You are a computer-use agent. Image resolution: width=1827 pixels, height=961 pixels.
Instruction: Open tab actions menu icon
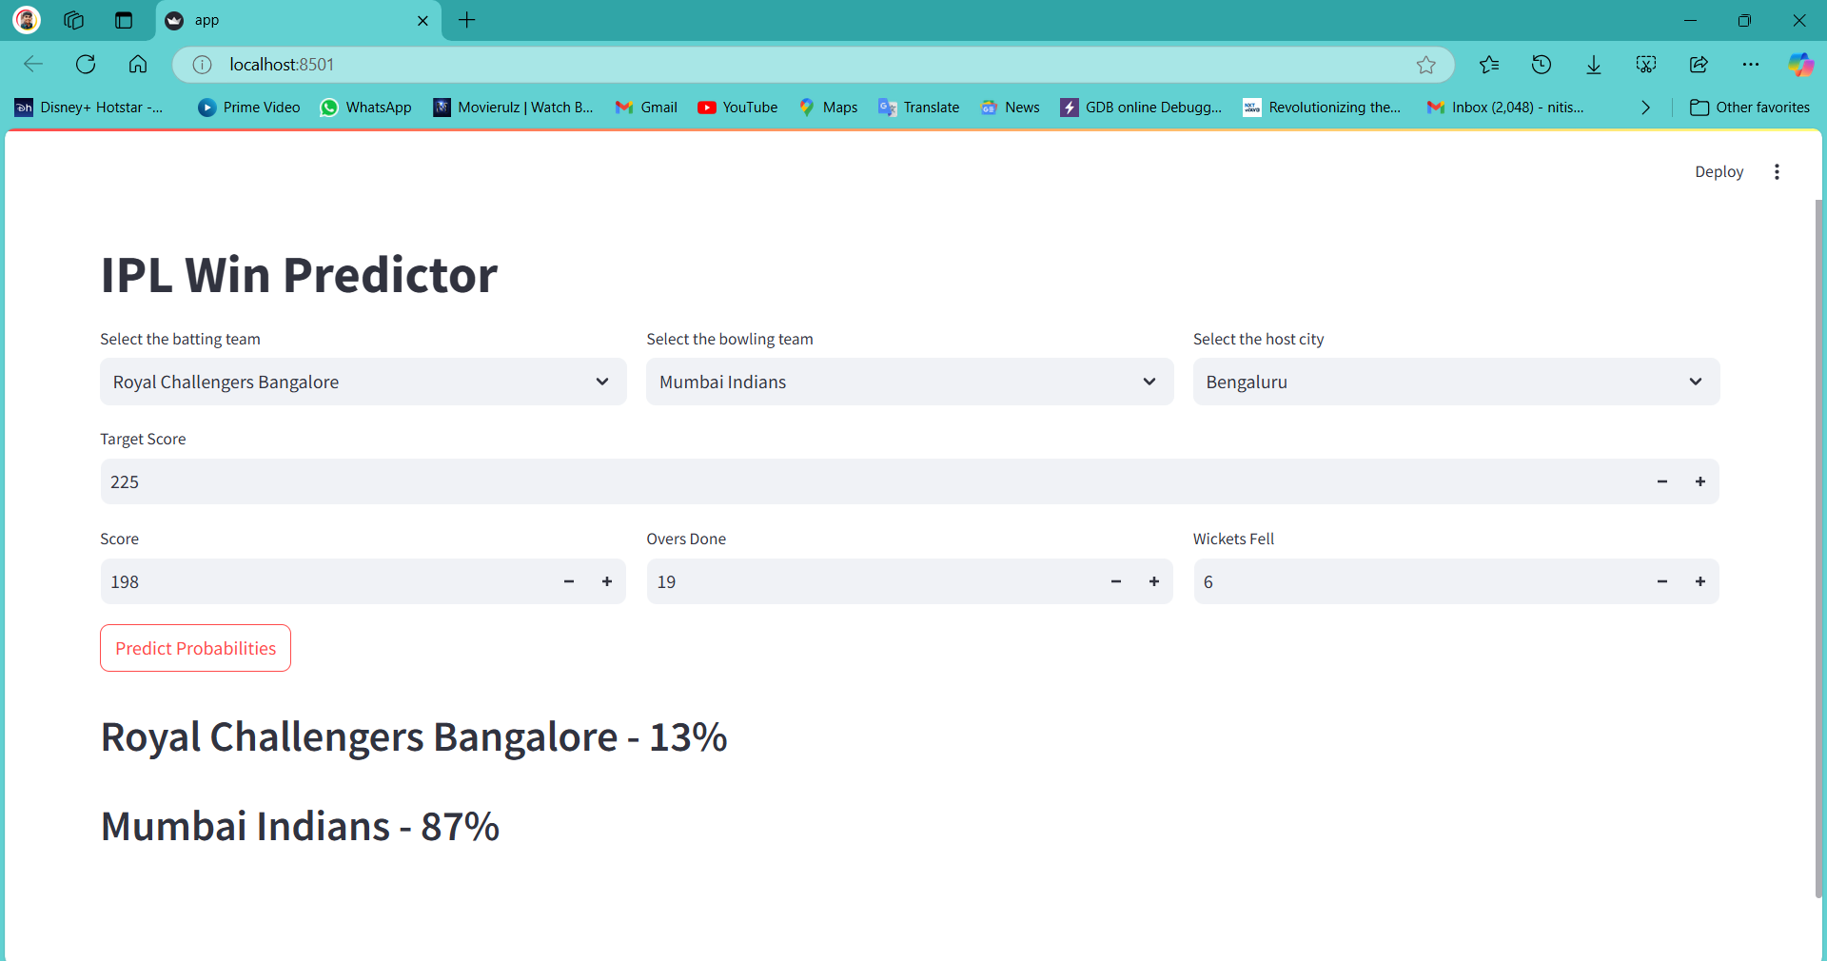coord(124,20)
